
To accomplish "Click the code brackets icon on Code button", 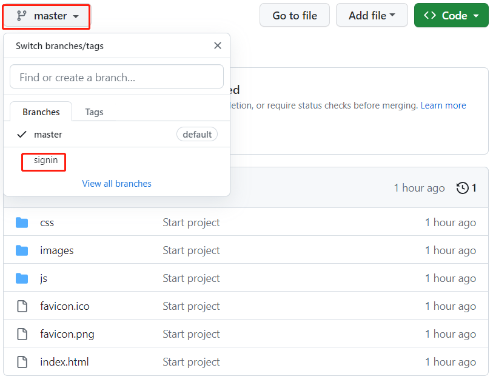I will tap(429, 15).
